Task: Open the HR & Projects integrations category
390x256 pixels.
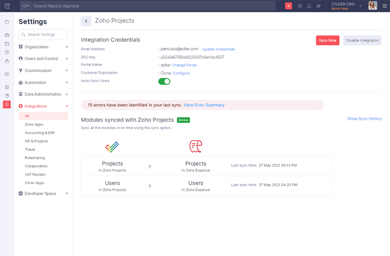Action: pos(36,141)
